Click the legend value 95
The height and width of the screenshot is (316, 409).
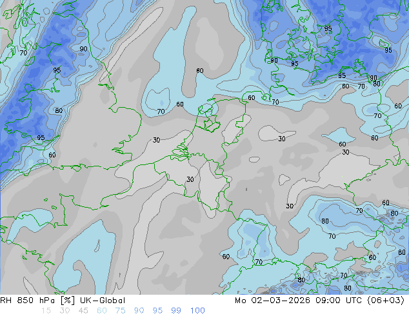(157, 311)
